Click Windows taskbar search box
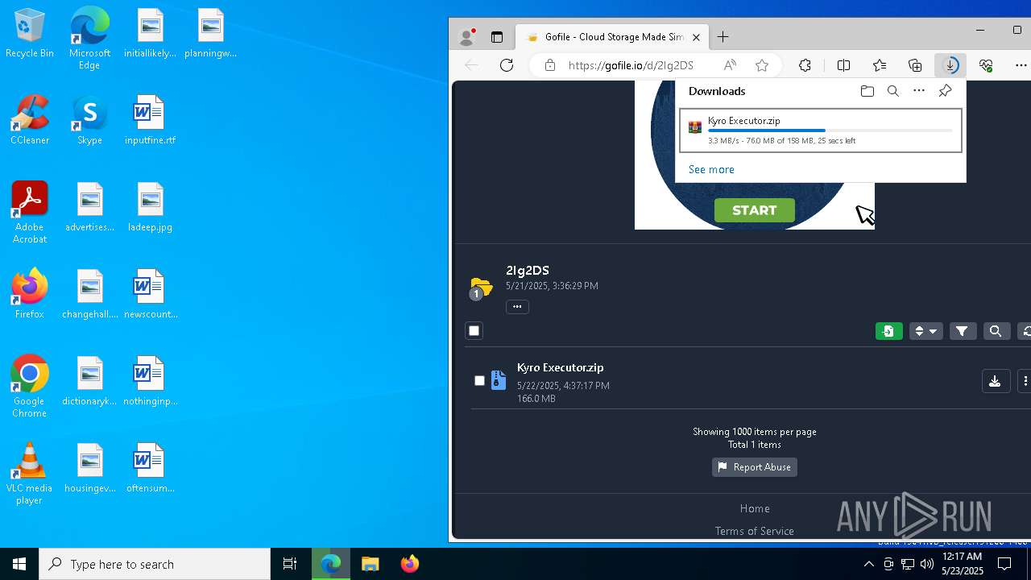The image size is (1031, 580). pos(155,564)
